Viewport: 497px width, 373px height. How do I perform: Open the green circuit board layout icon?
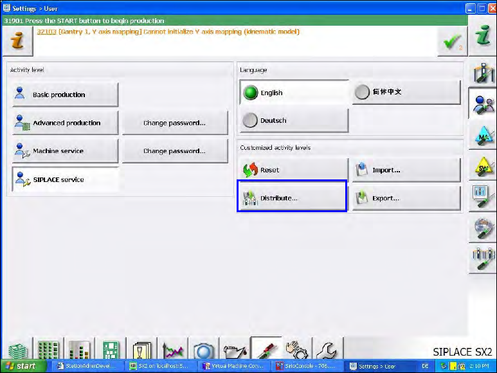[x=111, y=349]
